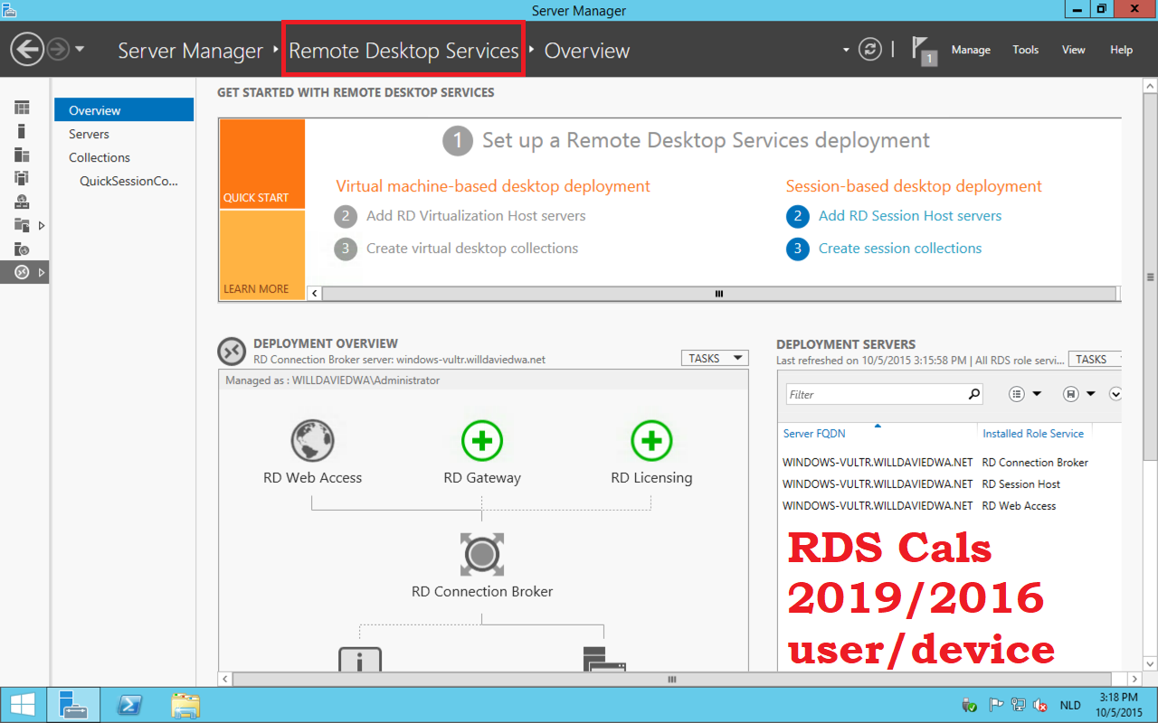Select the sidebar icon showing a globe above a server
The height and width of the screenshot is (723, 1158).
tap(22, 202)
